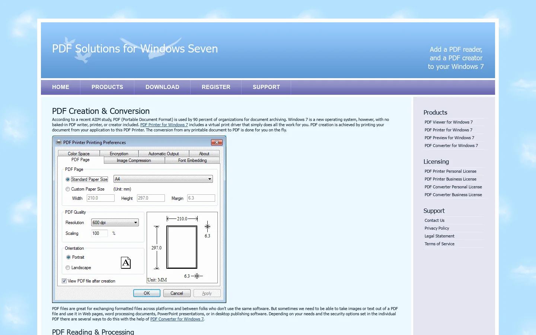The width and height of the screenshot is (536, 335).
Task: Open the REGISTER navigation item
Action: (216, 87)
